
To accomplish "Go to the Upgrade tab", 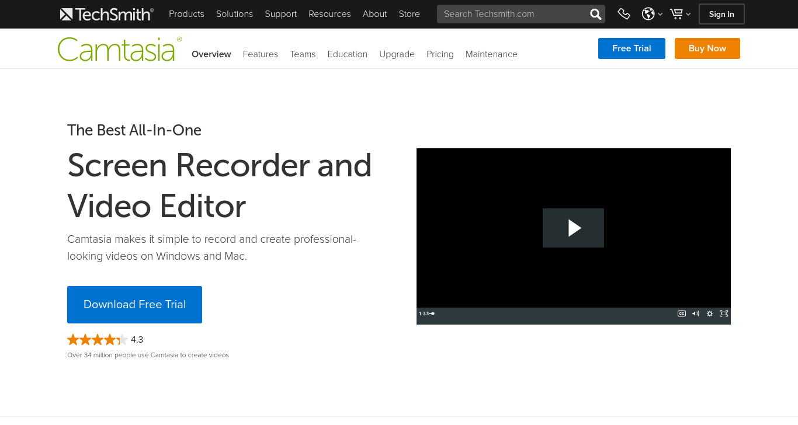I will 397,54.
